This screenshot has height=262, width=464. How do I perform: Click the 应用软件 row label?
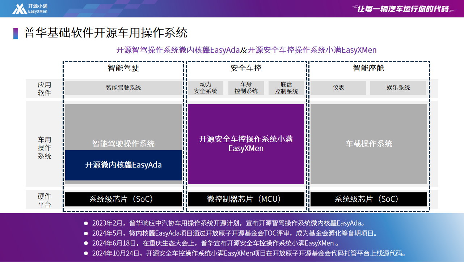click(x=45, y=89)
